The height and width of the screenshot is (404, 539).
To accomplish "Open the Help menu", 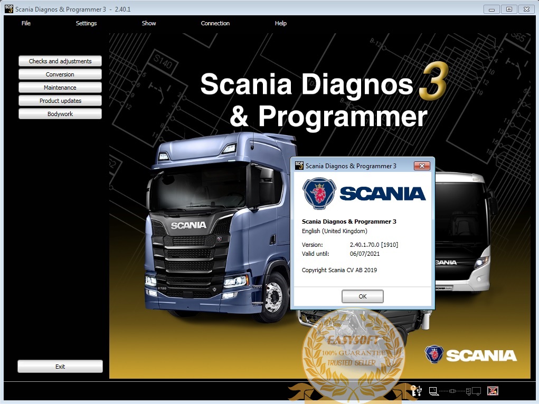I will click(x=280, y=23).
